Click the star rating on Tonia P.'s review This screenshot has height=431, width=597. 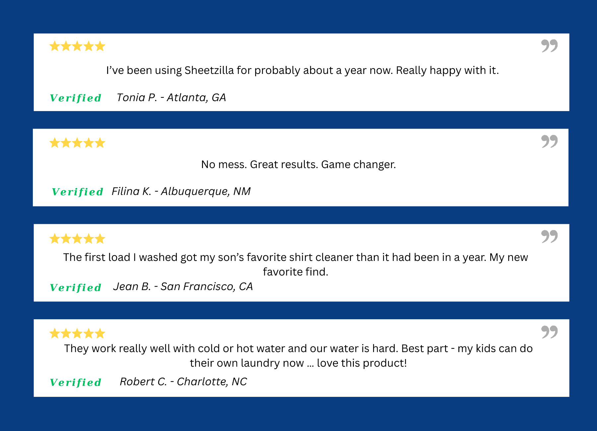77,46
